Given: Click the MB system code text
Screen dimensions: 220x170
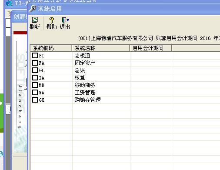Looking at the screenshot, I should pos(42,85).
